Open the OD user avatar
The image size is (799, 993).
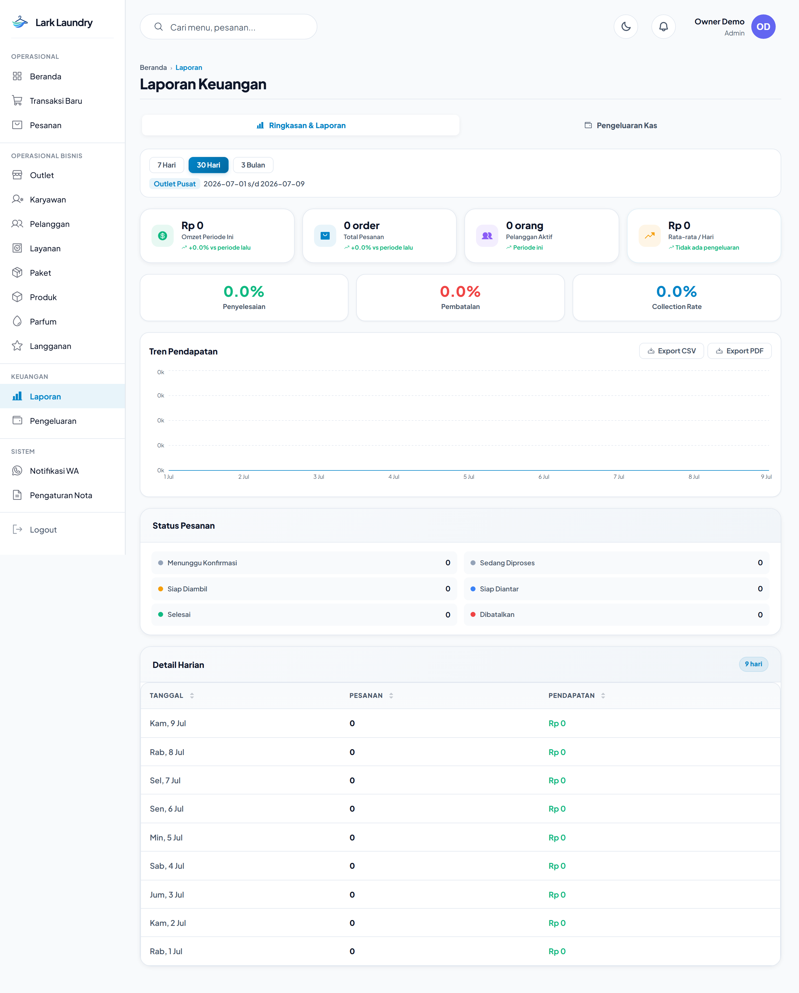(x=763, y=27)
